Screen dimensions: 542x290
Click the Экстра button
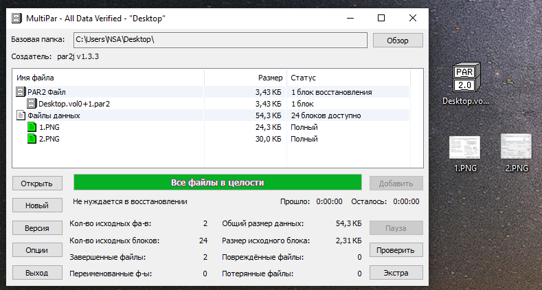pos(396,273)
